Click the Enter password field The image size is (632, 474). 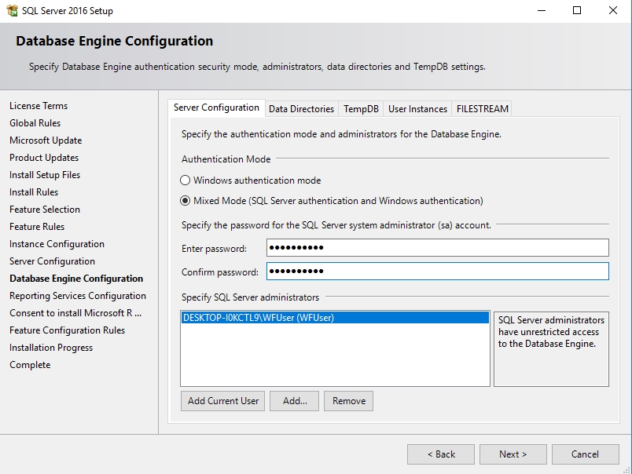[437, 248]
